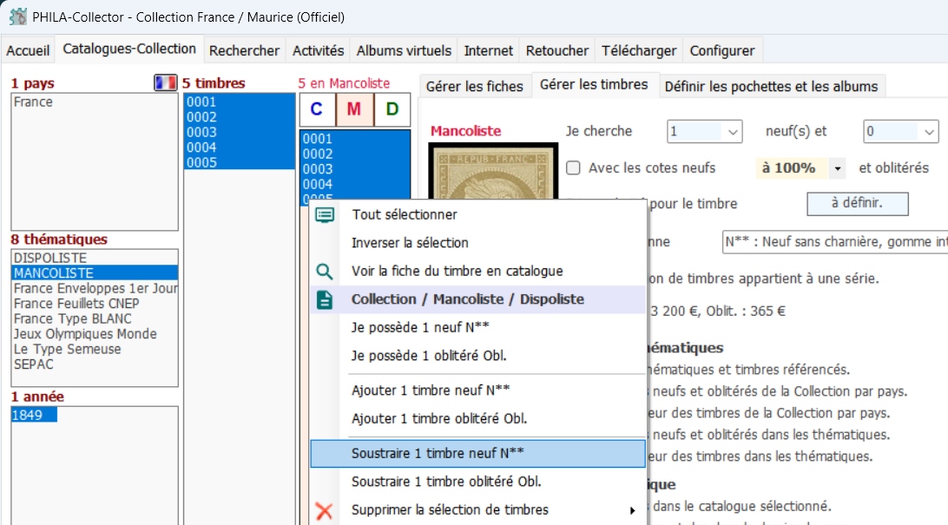Screen dimensions: 948x525
Task: Select SEPAC in the thématiques list
Action: click(95, 364)
